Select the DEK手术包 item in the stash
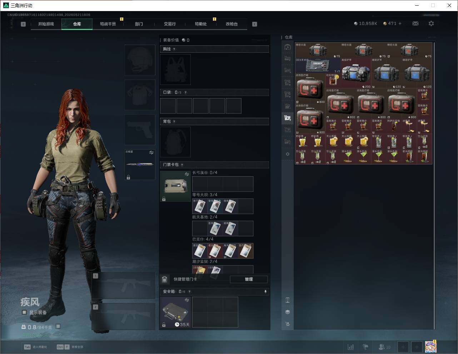 [318, 65]
